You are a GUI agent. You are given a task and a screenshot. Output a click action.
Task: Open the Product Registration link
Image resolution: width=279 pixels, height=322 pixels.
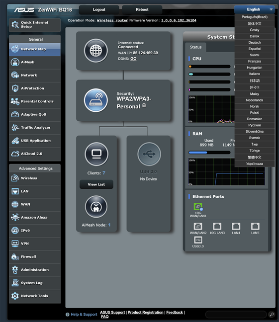(x=145, y=313)
